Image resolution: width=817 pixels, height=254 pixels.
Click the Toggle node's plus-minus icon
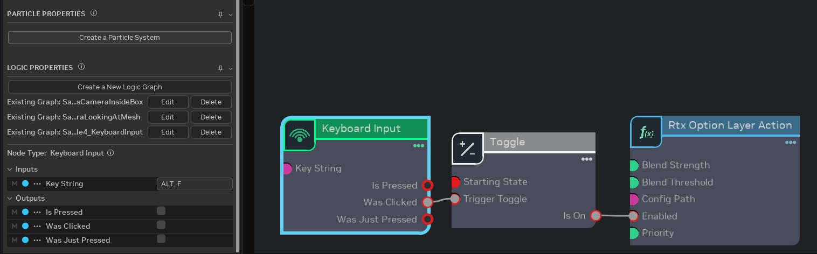coord(467,148)
